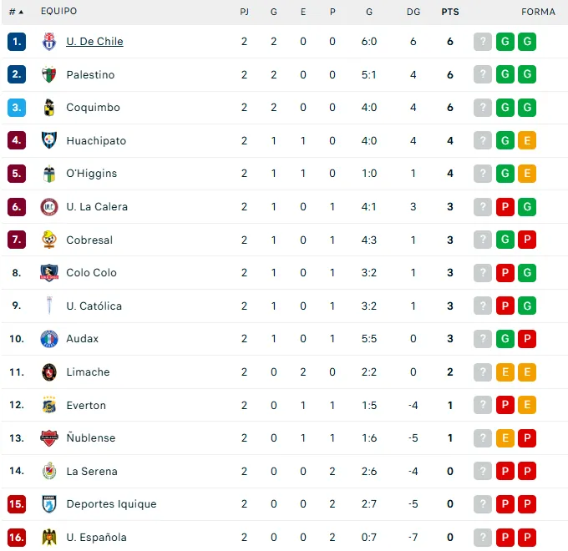Click the Colo Colo club crest
The width and height of the screenshot is (568, 551).
(x=49, y=273)
